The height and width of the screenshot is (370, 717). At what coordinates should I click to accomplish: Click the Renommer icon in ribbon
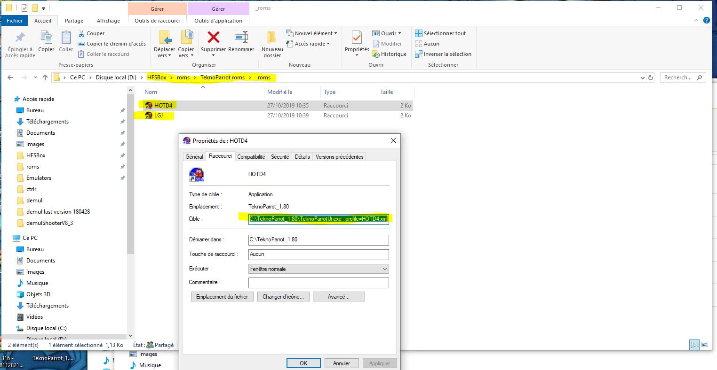tap(241, 37)
